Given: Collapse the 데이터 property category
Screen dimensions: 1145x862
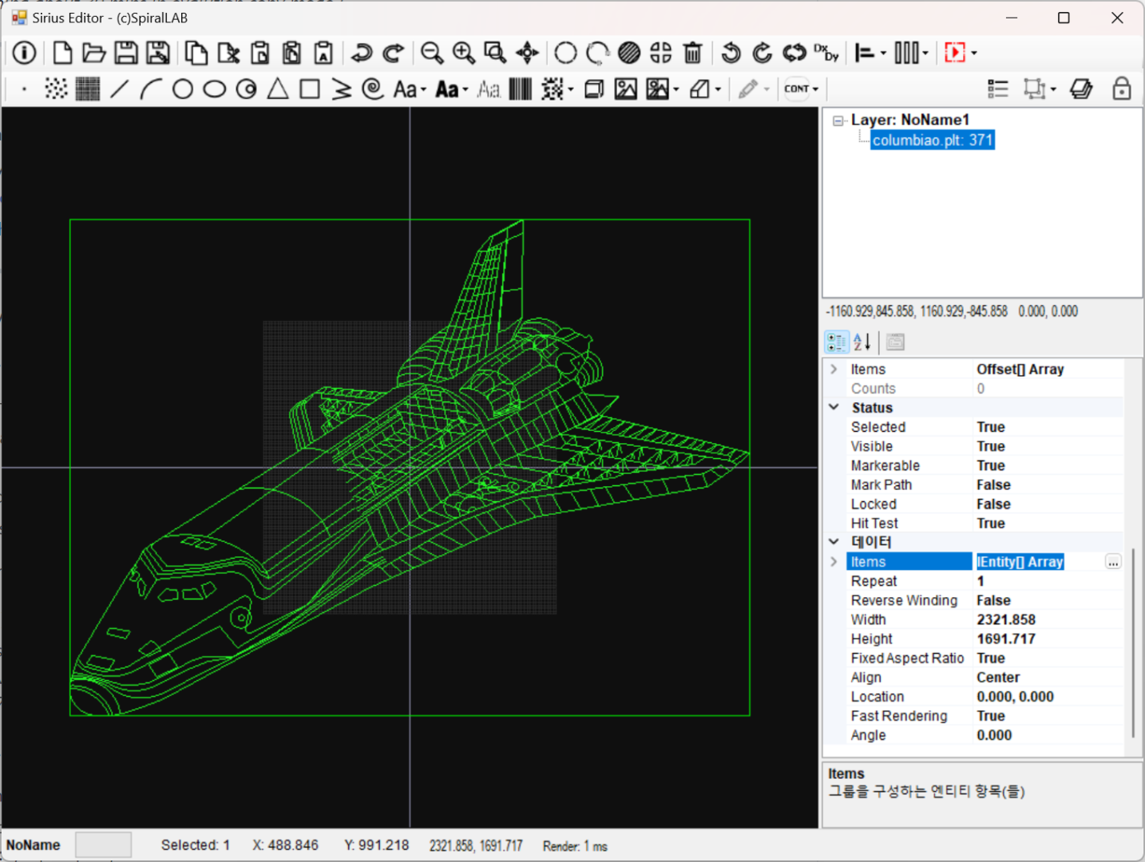Looking at the screenshot, I should coord(834,542).
